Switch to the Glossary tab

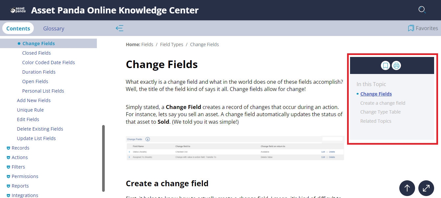54,28
